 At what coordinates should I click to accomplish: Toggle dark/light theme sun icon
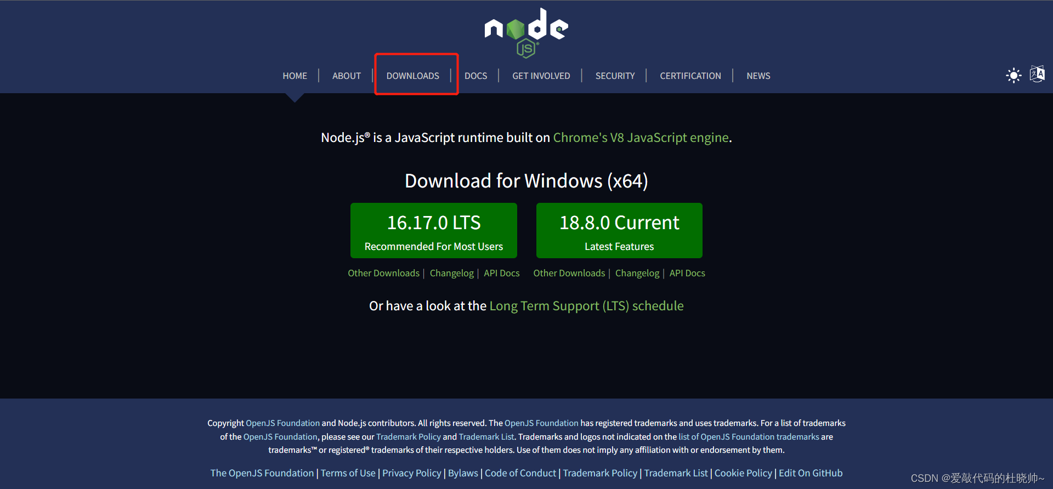1014,75
